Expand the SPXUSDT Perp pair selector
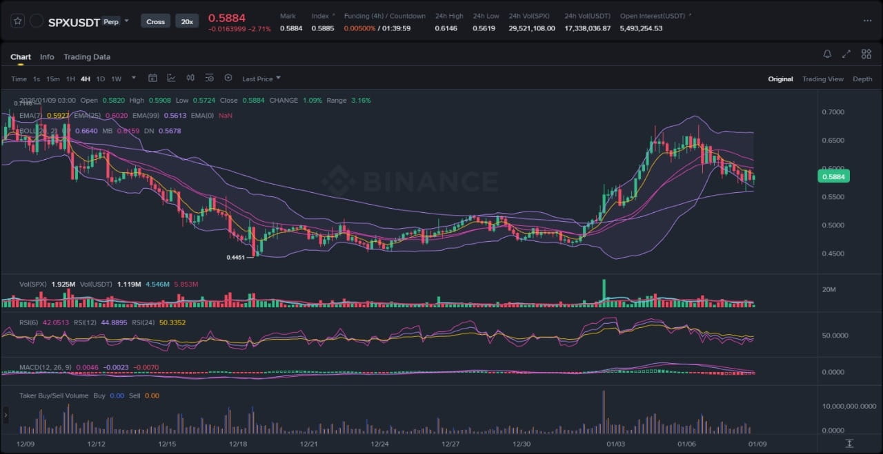 click(126, 21)
